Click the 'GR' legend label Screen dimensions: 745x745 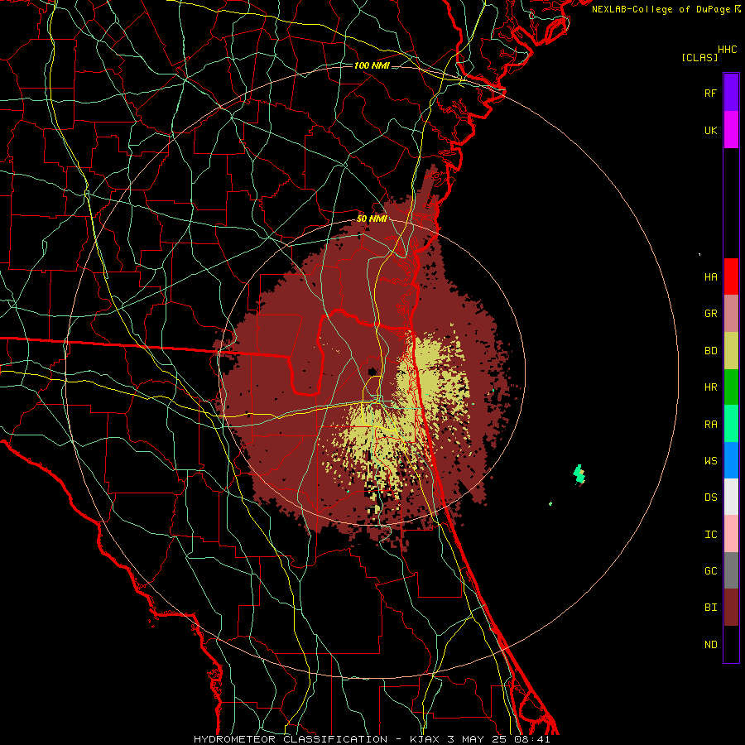point(710,314)
